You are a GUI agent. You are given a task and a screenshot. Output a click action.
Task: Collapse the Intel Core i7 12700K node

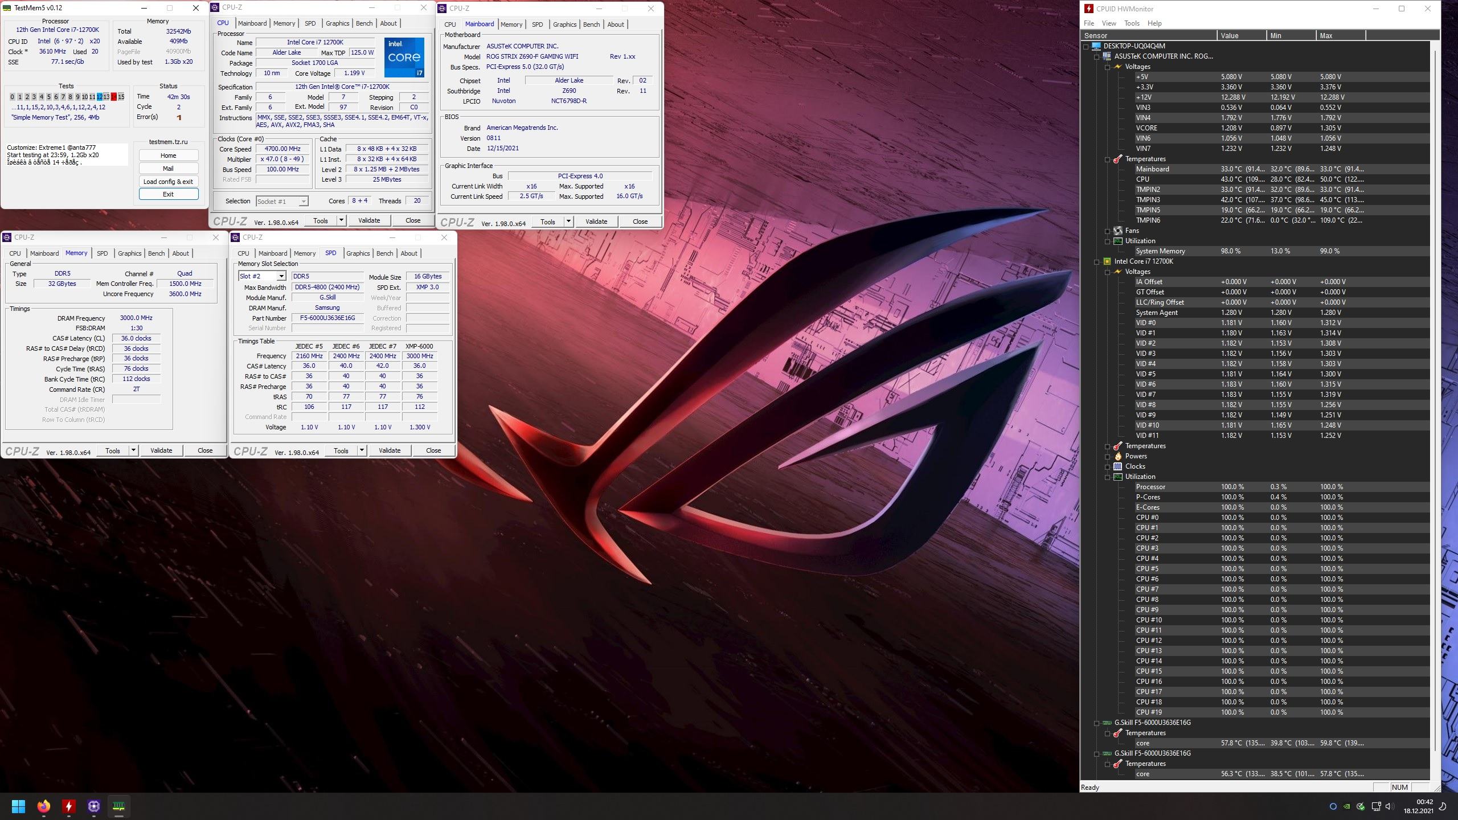tap(1096, 261)
